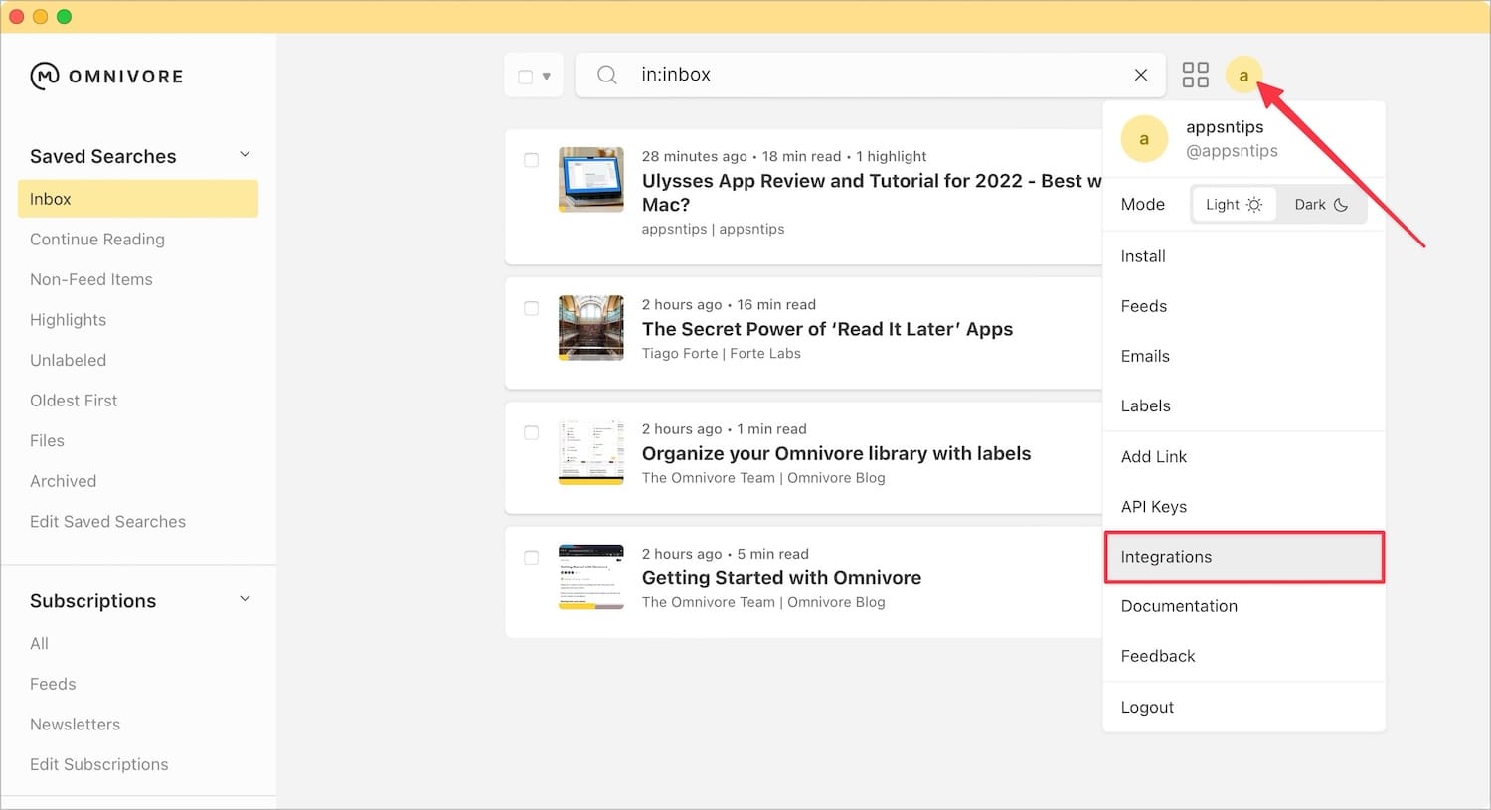Click the in:inbox search field

pos(870,75)
